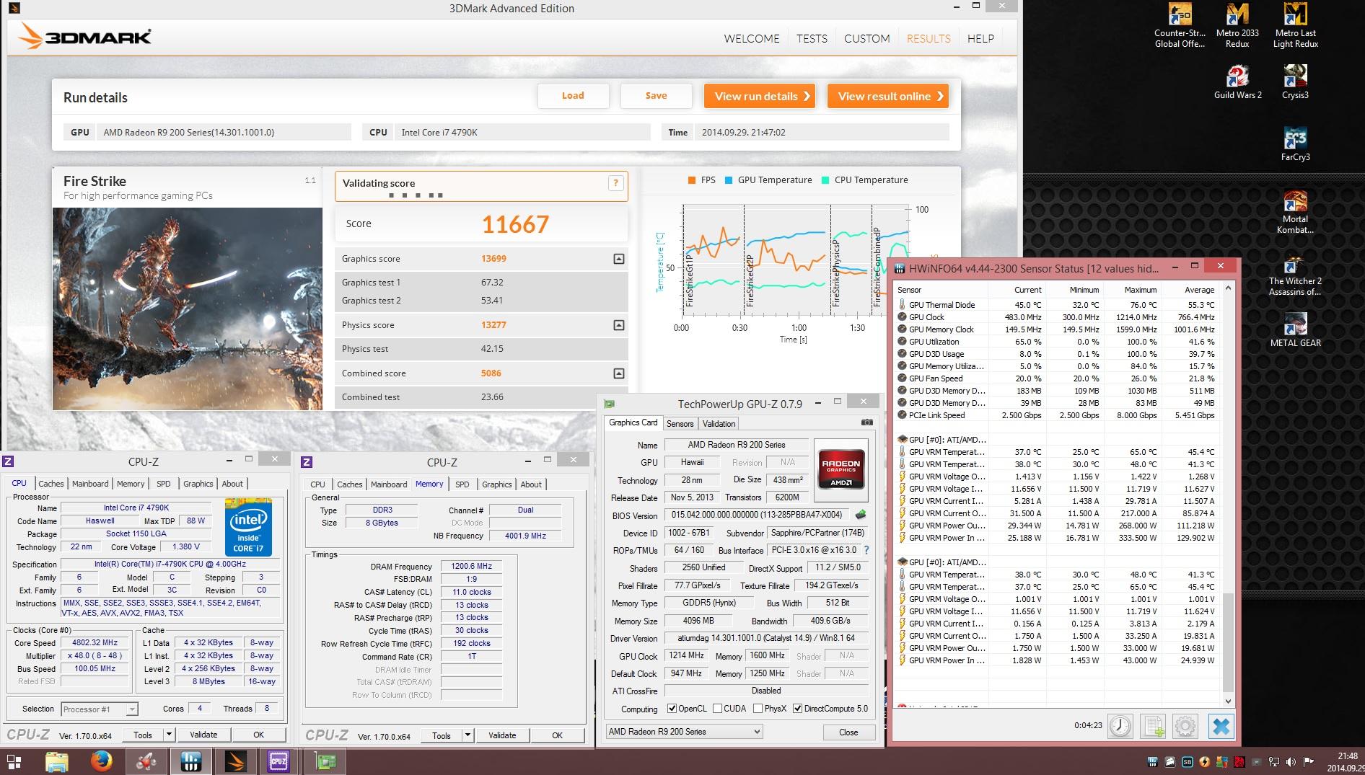The image size is (1365, 775).
Task: Click Validate in the left CPU-Z window
Action: [x=203, y=735]
